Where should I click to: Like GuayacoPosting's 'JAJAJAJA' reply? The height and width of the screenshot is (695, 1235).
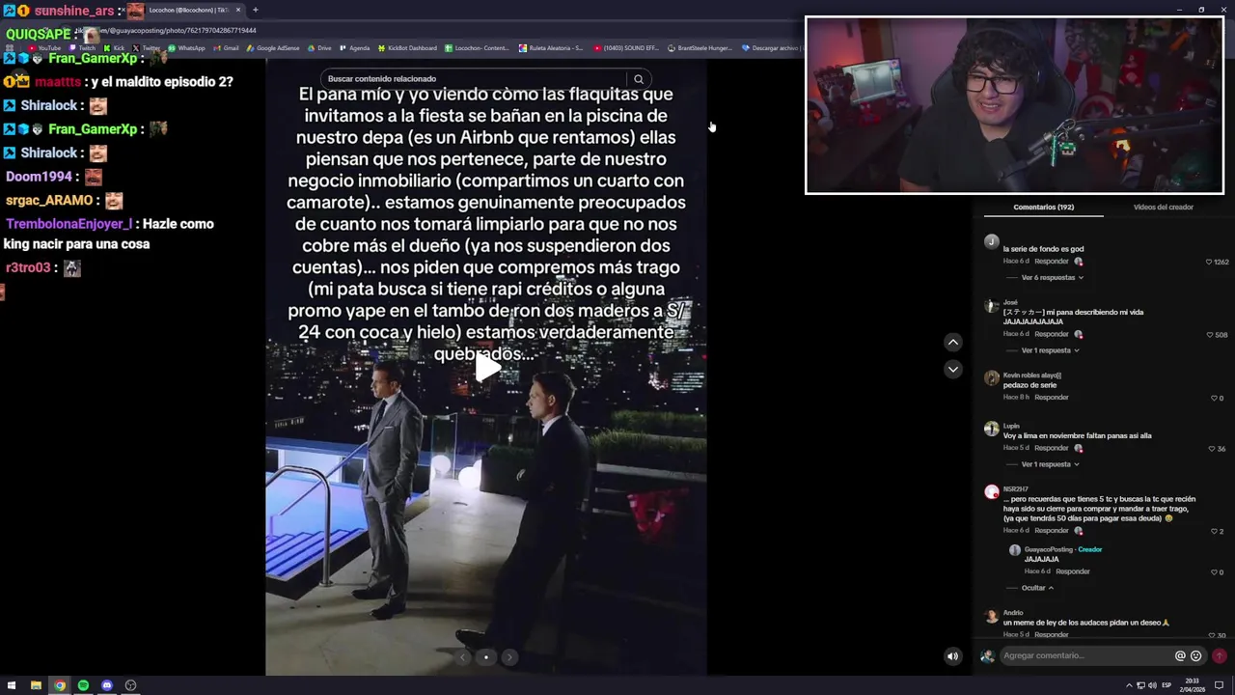(x=1214, y=572)
